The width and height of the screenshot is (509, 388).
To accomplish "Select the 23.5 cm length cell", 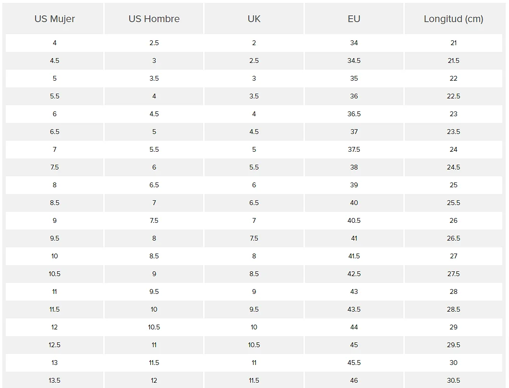I will pyautogui.click(x=453, y=132).
